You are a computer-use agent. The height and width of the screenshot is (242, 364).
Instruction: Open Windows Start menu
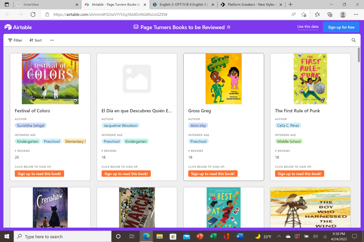pos(7,236)
